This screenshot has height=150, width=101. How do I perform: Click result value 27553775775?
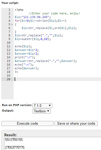click(15, 147)
